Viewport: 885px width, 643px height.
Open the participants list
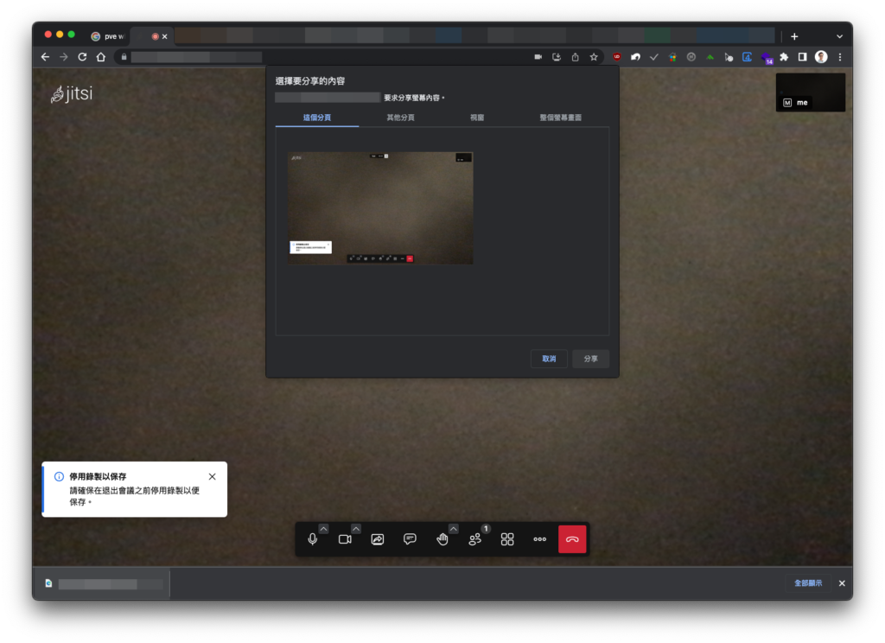tap(474, 539)
